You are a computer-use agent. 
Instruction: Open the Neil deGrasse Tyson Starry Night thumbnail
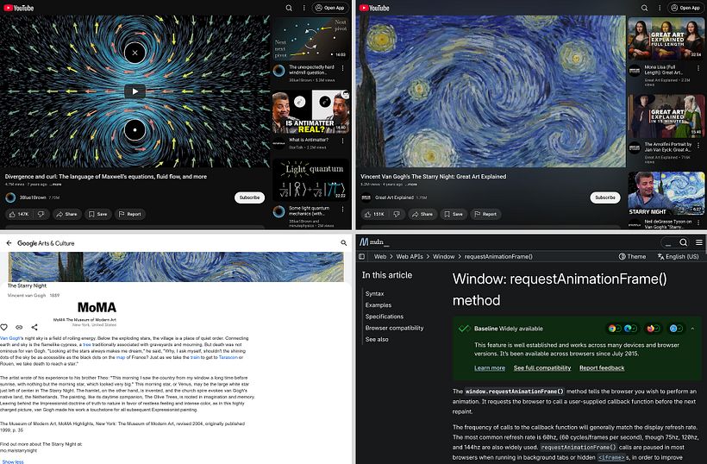click(666, 193)
